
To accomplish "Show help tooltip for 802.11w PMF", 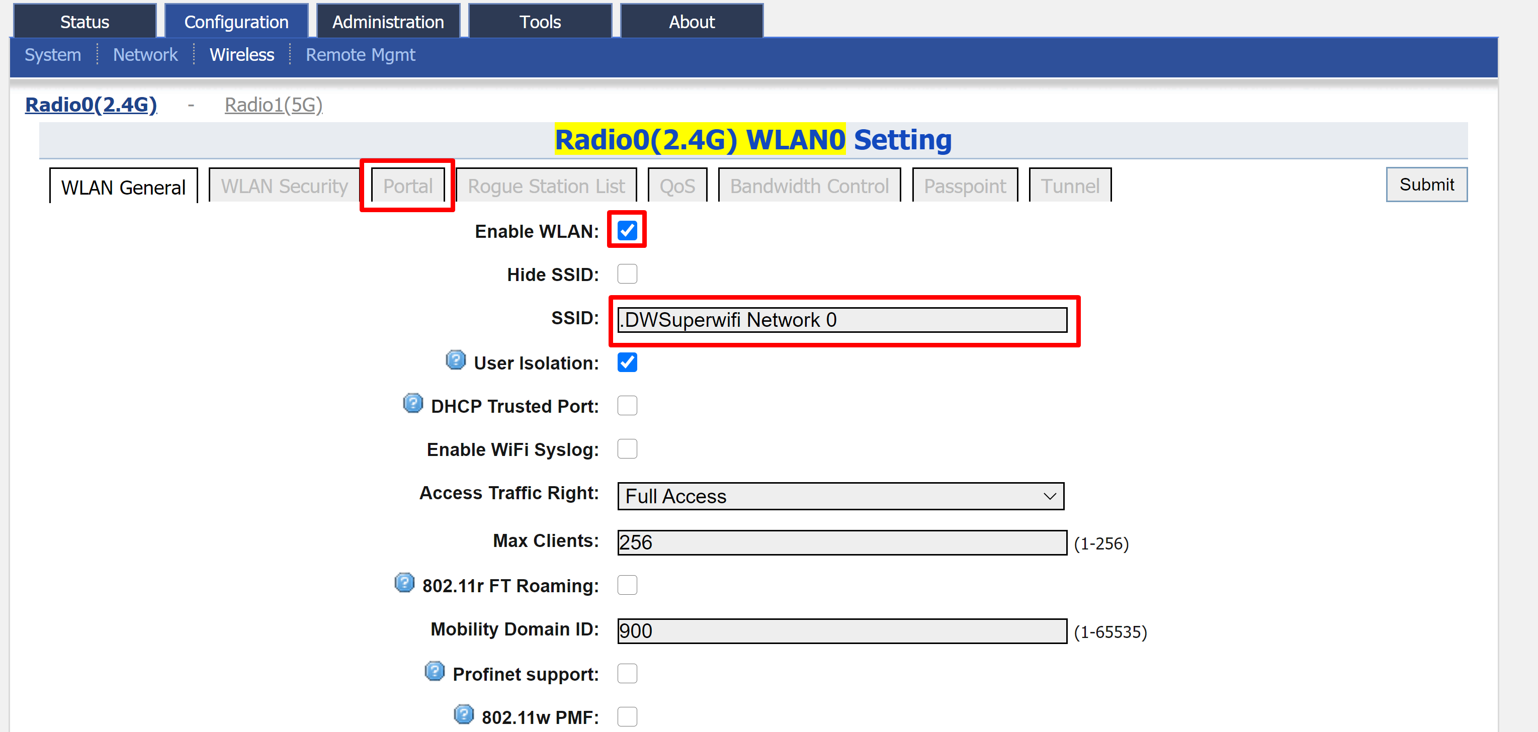I will pyautogui.click(x=463, y=714).
